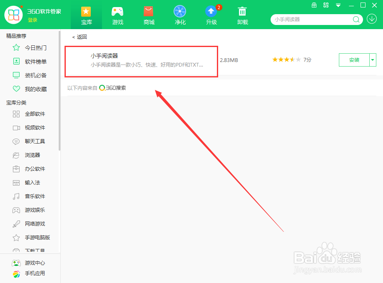Open the title bar main menu dropdown
Viewport: 383px width, 283px height.
(338, 5)
